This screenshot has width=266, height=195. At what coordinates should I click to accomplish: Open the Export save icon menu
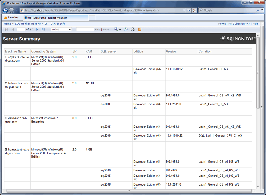[117, 30]
